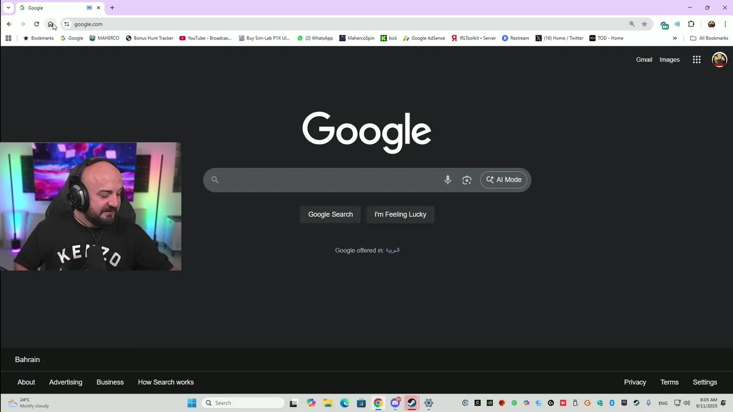Reload the current page
The image size is (733, 412).
click(x=37, y=24)
